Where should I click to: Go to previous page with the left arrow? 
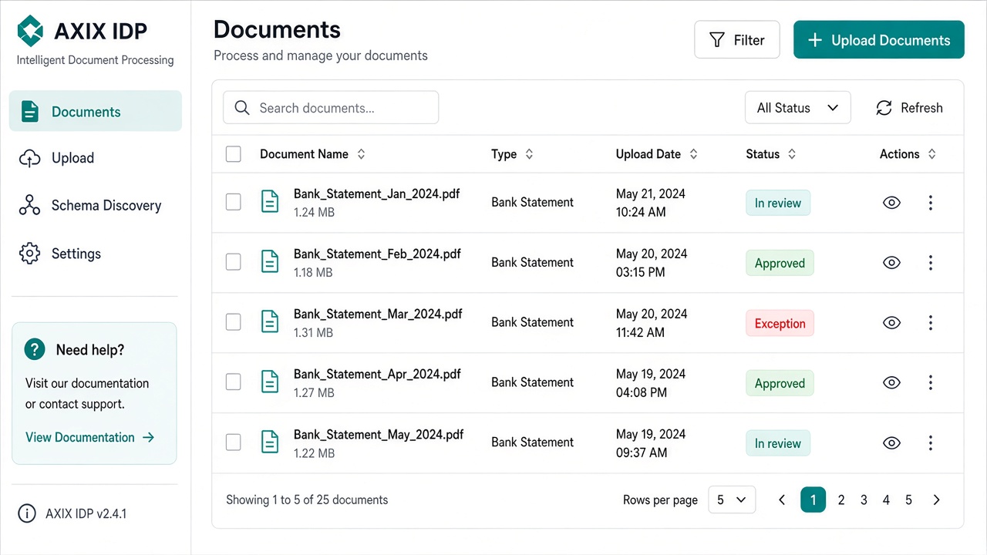pos(782,500)
